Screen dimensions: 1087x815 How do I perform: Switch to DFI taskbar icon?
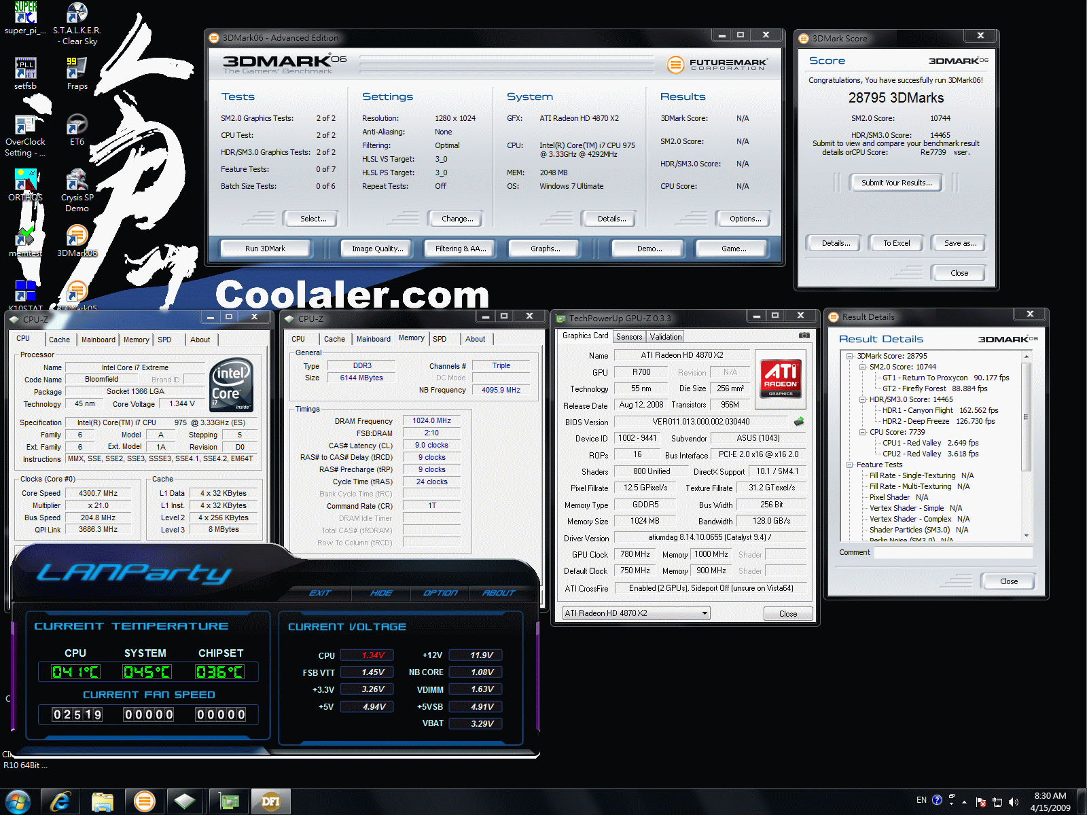tap(271, 802)
